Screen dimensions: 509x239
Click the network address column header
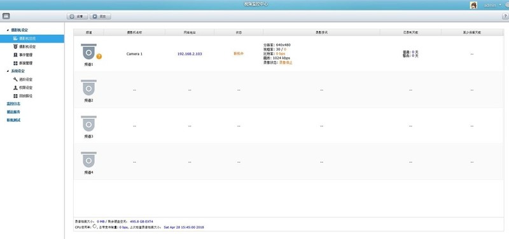(190, 32)
